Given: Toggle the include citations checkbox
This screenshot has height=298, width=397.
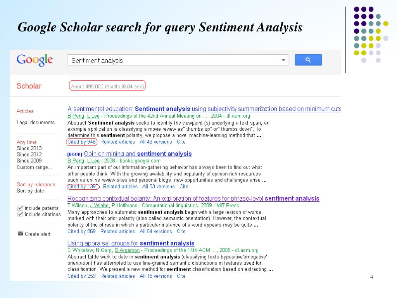Looking at the screenshot, I should point(20,214).
